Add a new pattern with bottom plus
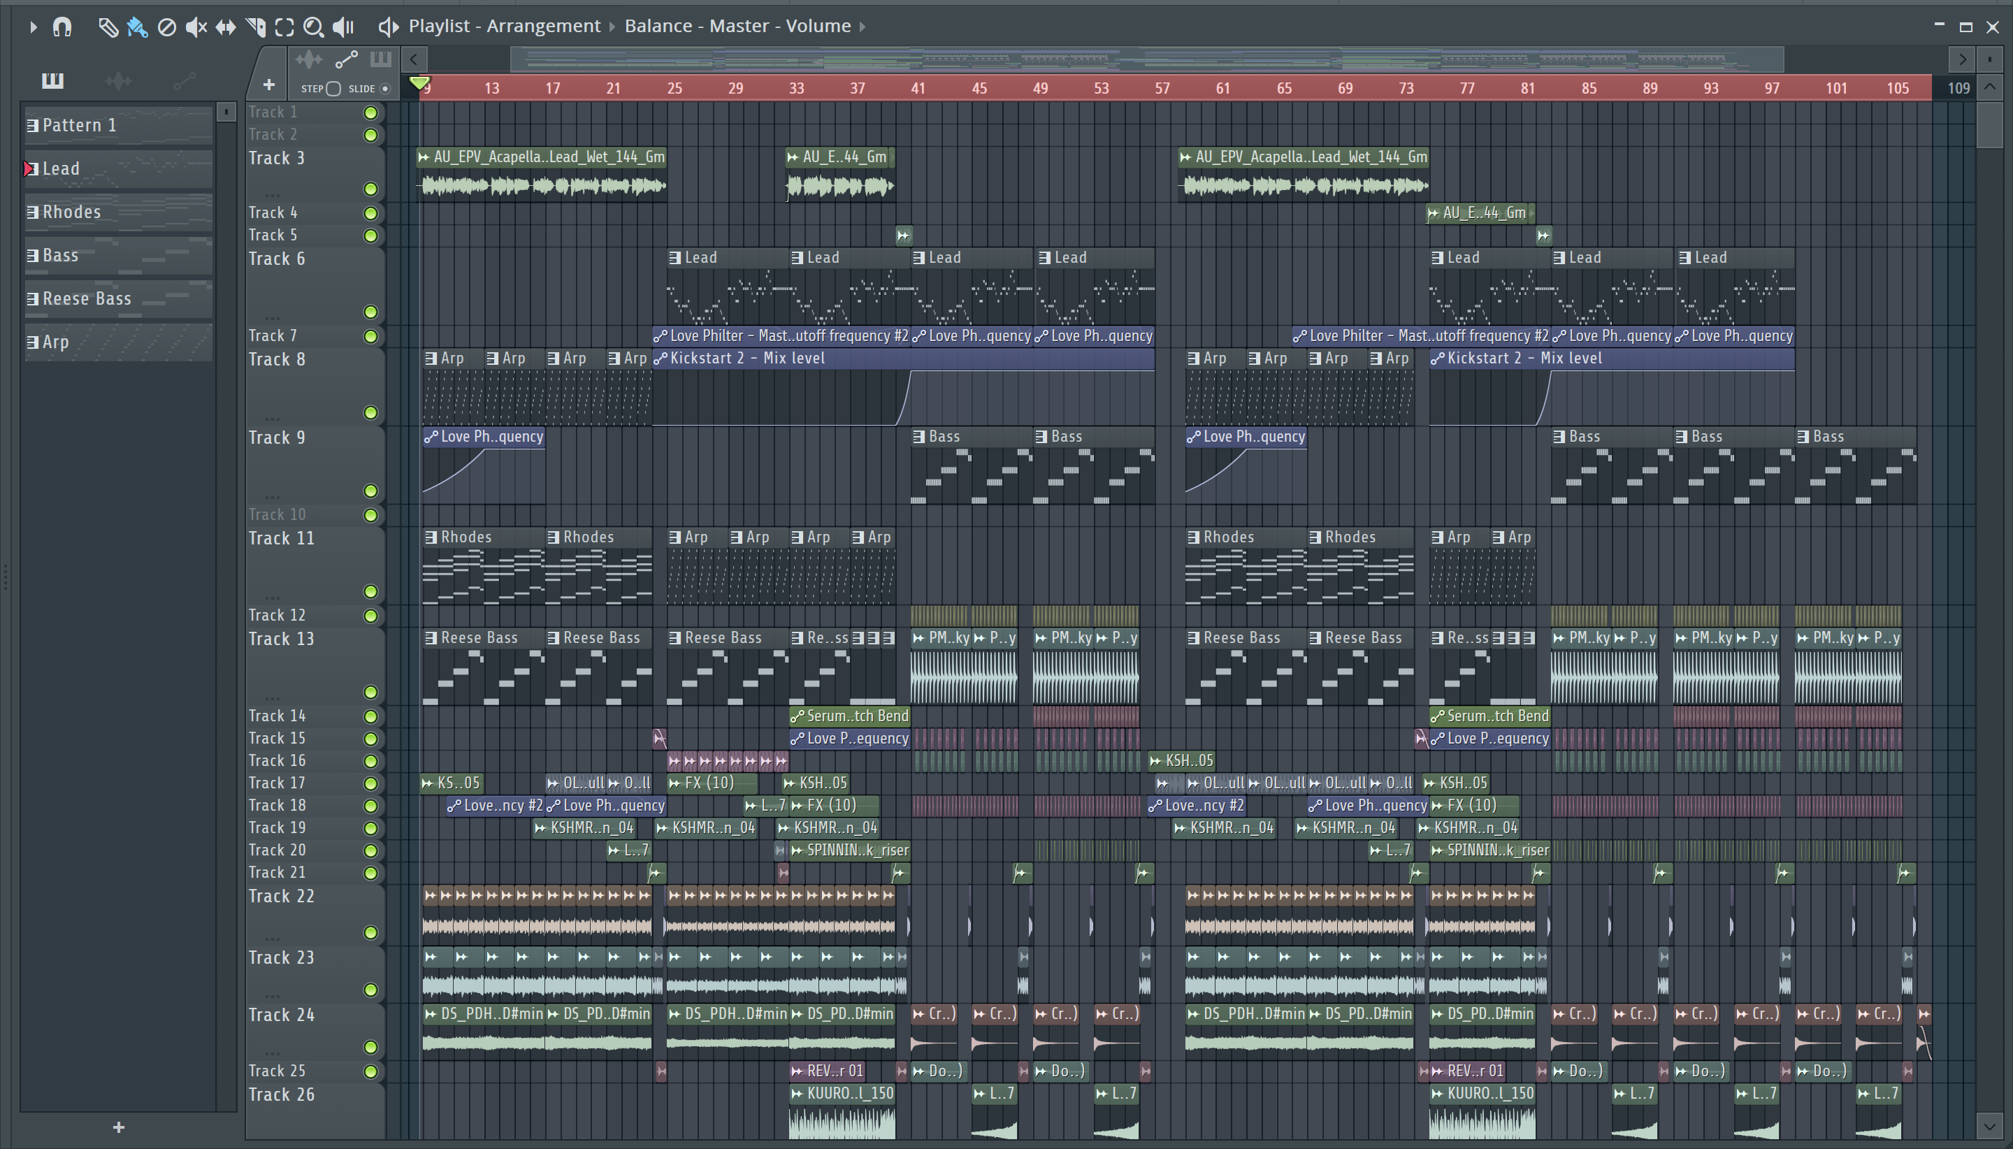The width and height of the screenshot is (2013, 1149). (118, 1127)
